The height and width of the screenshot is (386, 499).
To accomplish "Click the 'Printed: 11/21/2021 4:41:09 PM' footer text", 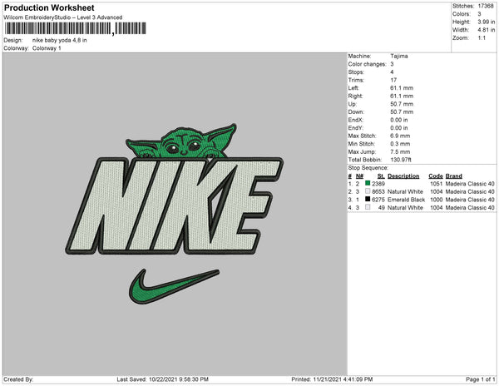I will (332, 379).
